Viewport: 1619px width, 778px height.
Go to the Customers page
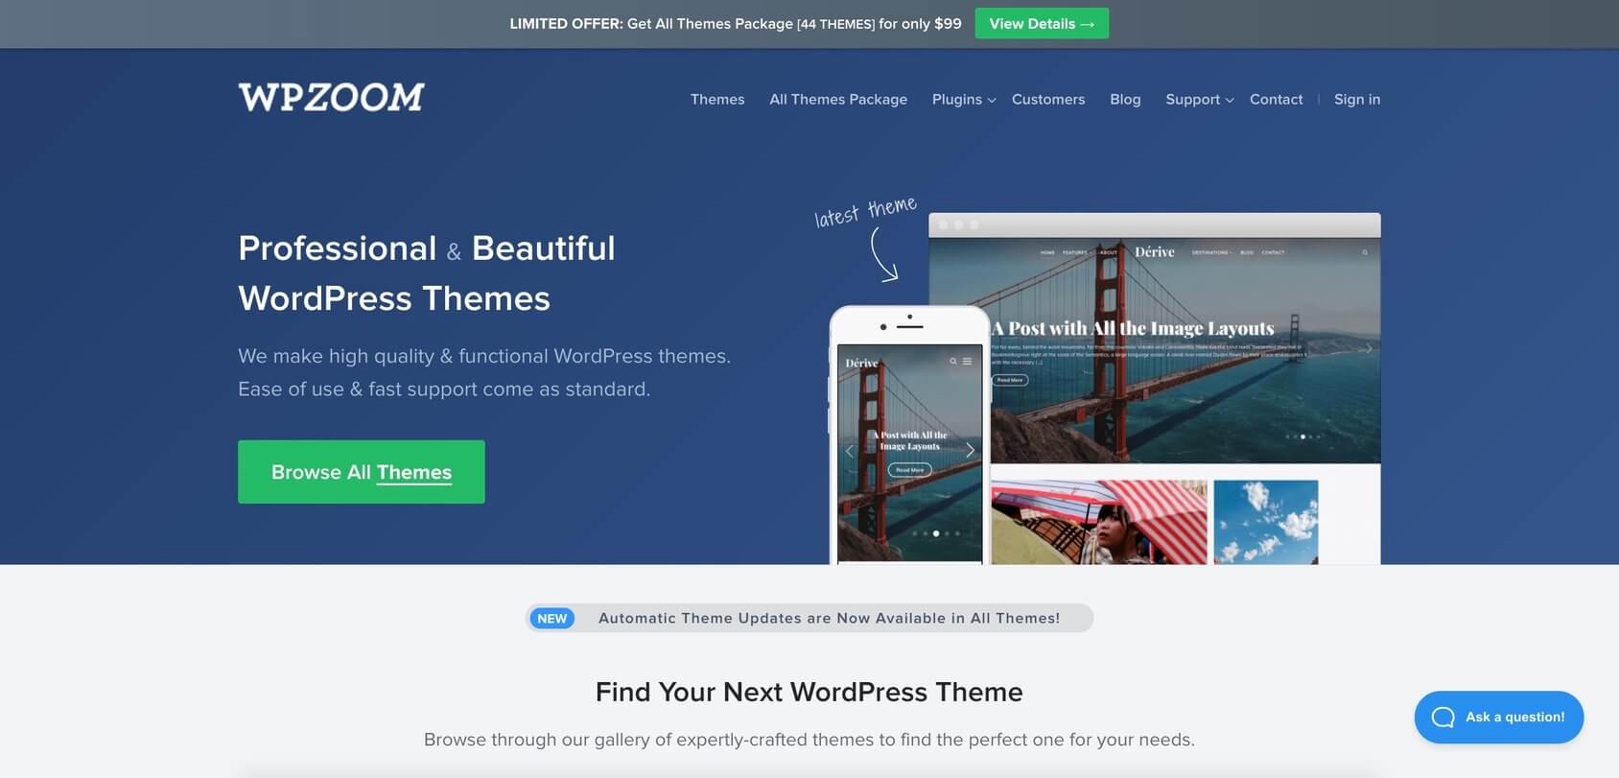pyautogui.click(x=1048, y=99)
